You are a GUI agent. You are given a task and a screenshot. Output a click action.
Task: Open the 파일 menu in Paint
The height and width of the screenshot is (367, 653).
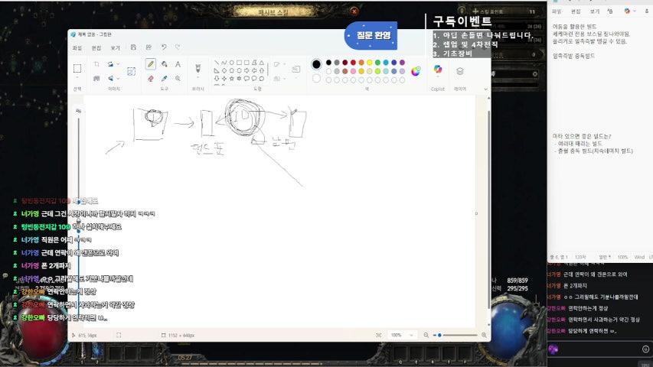(x=77, y=47)
